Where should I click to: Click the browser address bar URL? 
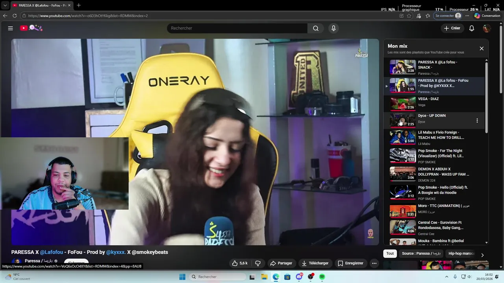point(88,16)
